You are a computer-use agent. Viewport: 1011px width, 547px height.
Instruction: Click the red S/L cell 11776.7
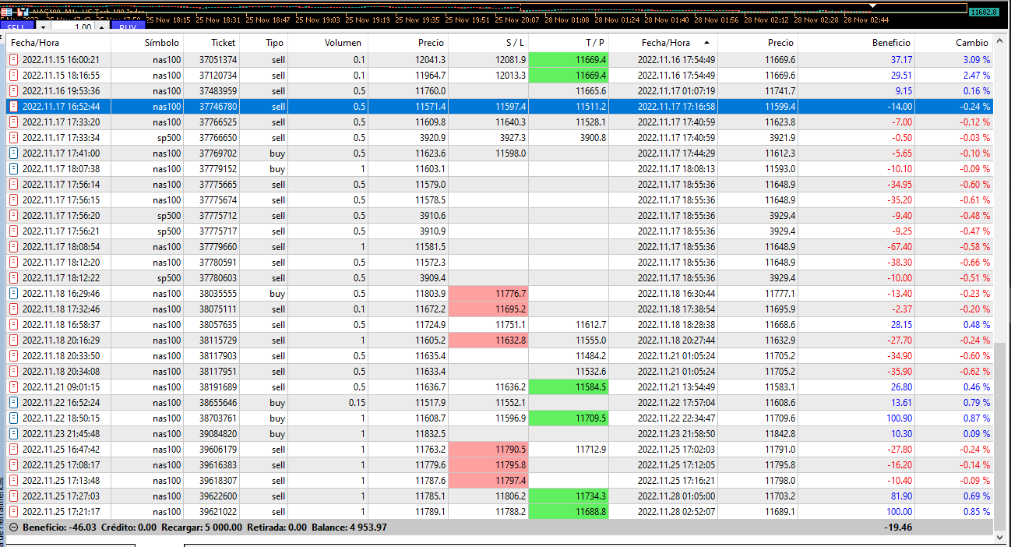click(488, 293)
